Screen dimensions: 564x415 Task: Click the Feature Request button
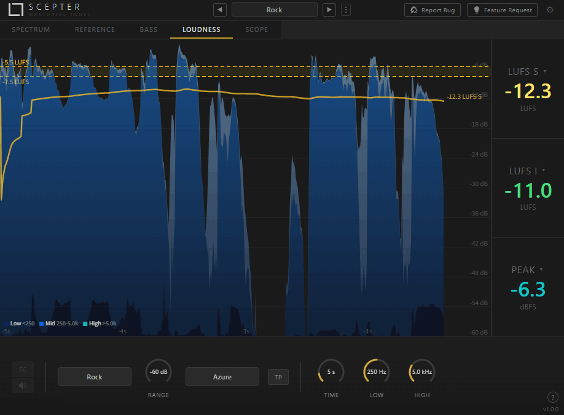click(502, 10)
